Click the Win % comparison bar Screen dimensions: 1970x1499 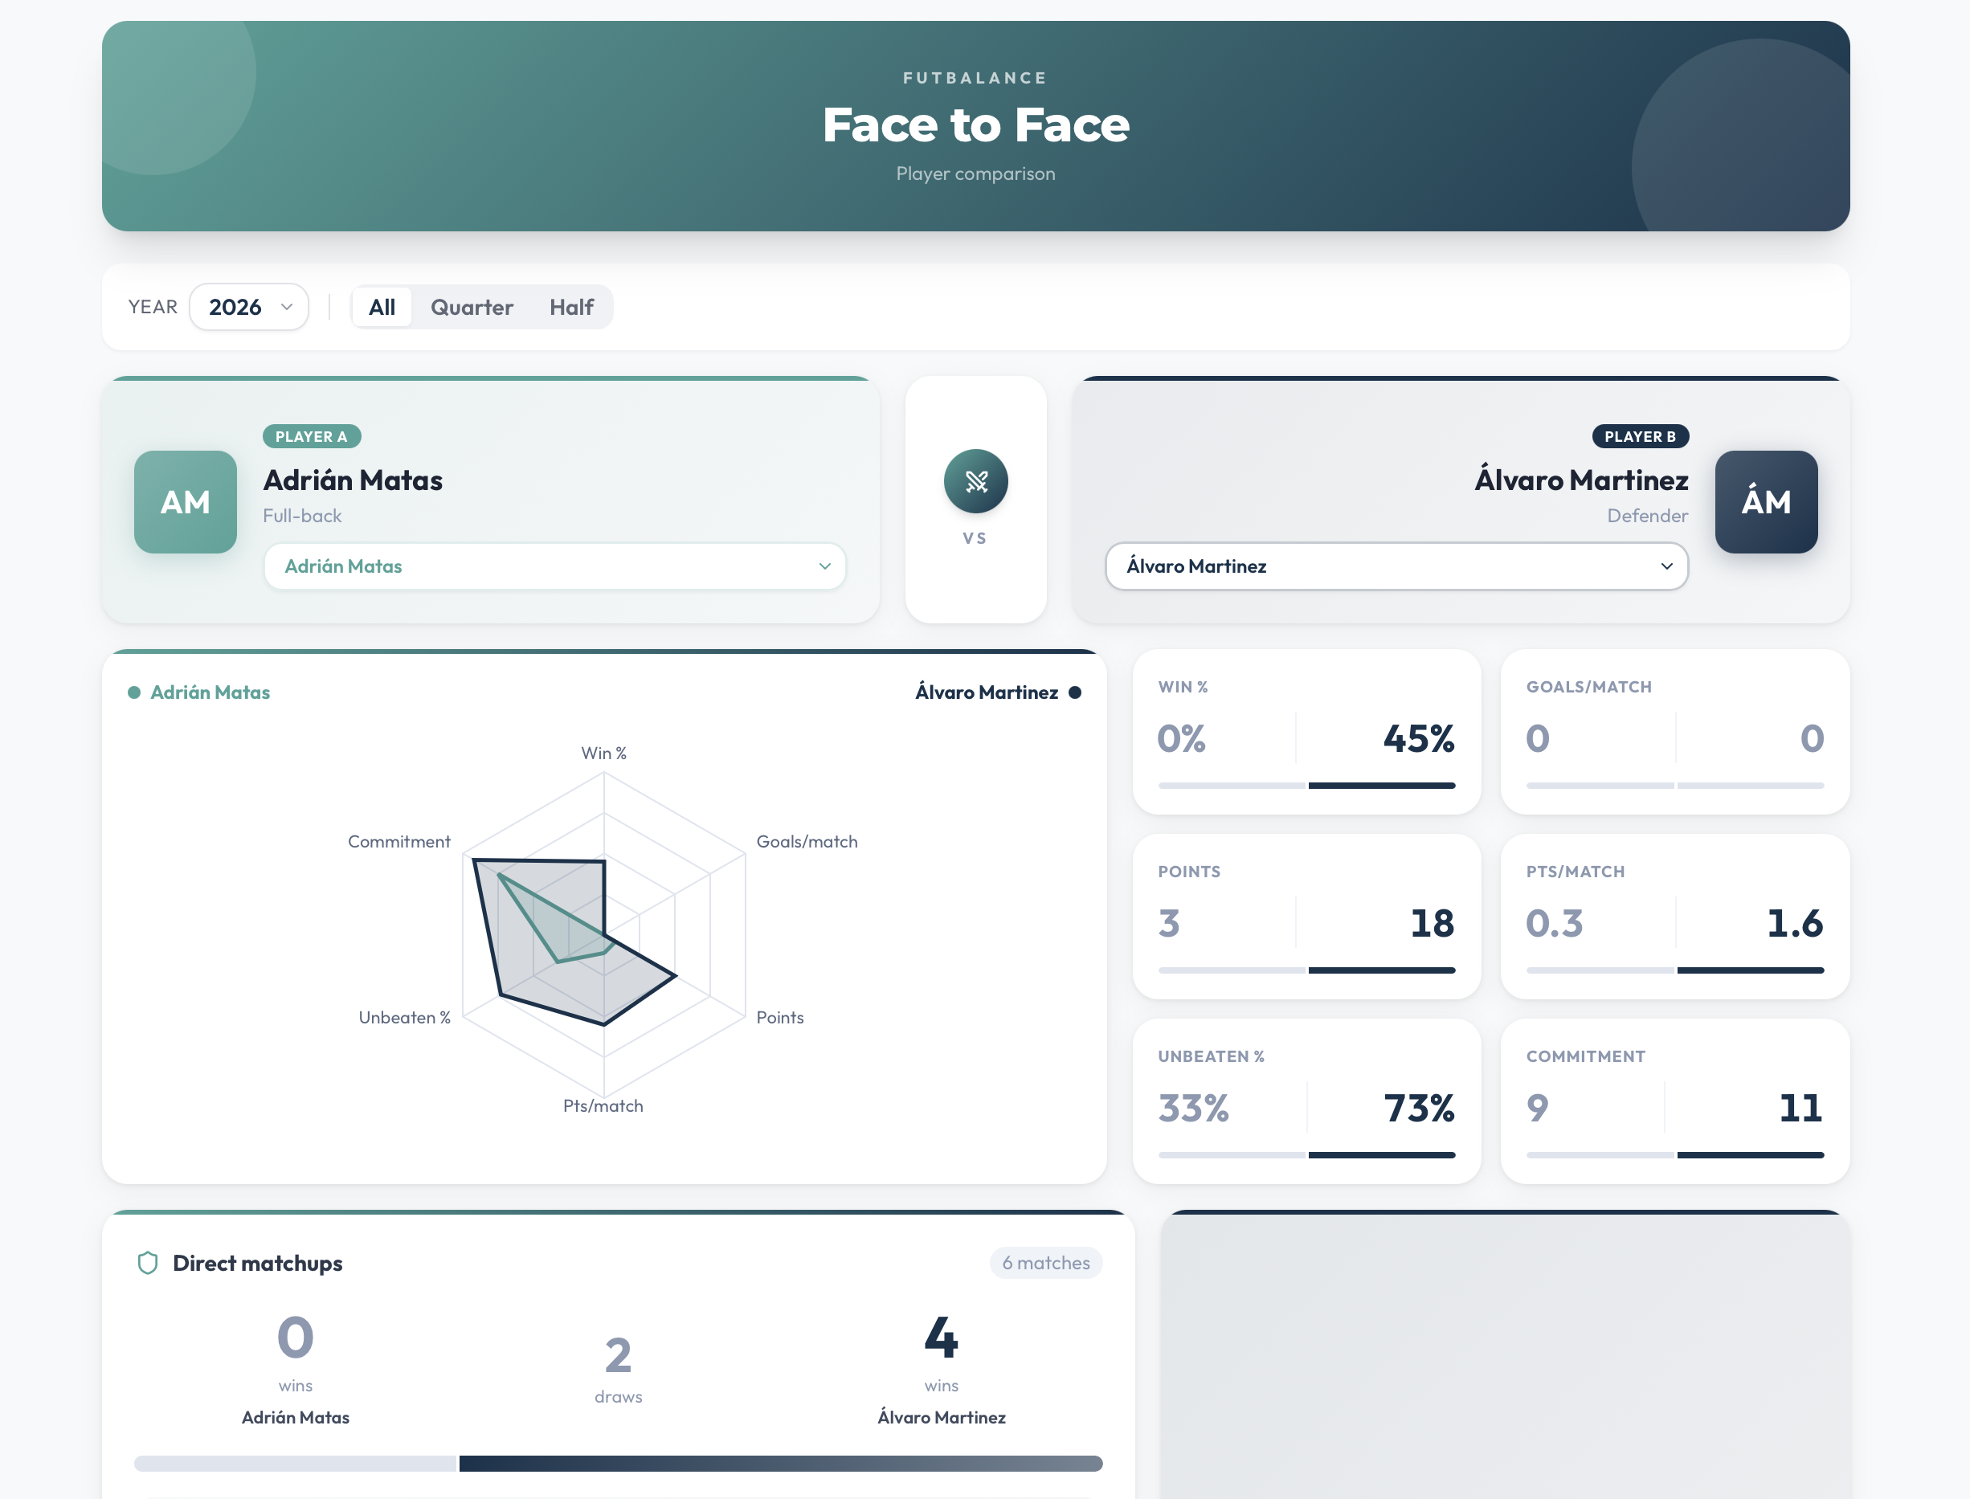click(x=1306, y=785)
